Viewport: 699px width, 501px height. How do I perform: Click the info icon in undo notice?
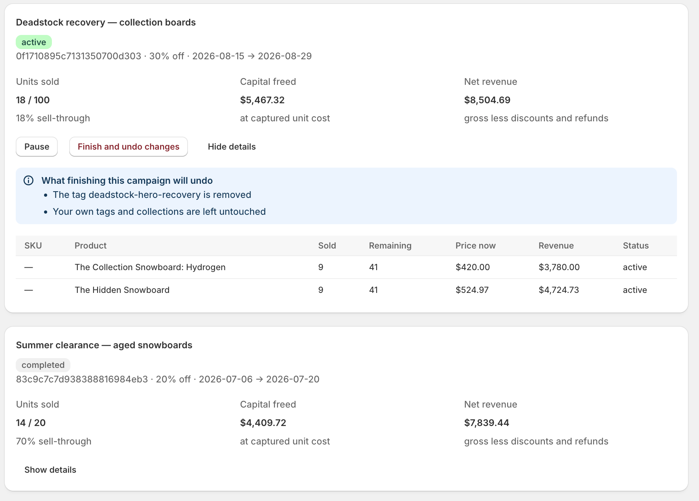click(29, 180)
